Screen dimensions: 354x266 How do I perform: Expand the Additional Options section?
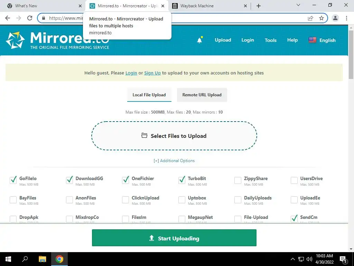pyautogui.click(x=174, y=161)
